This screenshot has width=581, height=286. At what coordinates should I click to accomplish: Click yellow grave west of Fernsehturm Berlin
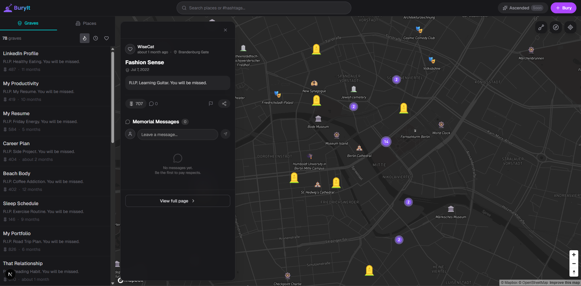tap(404, 108)
